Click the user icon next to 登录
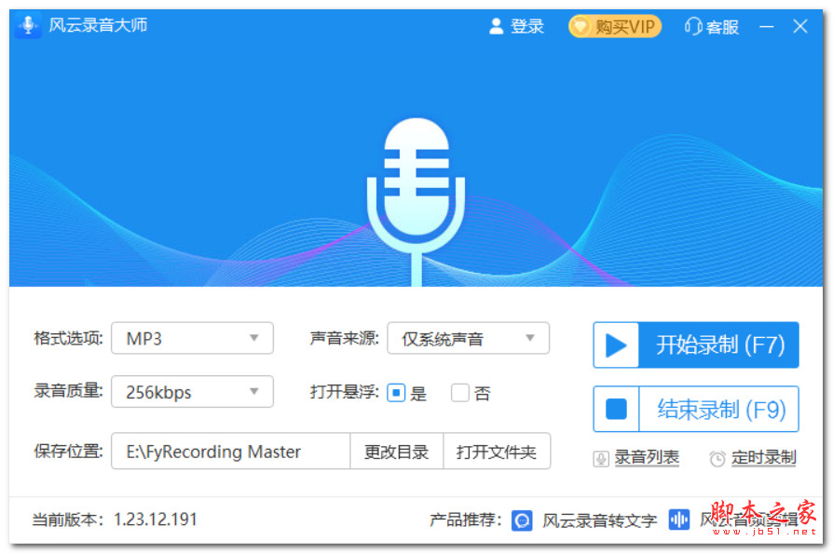Image resolution: width=833 pixels, height=554 pixels. click(x=497, y=26)
